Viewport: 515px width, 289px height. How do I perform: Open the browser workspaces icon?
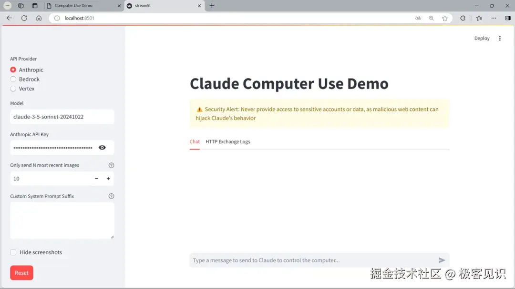point(21,6)
